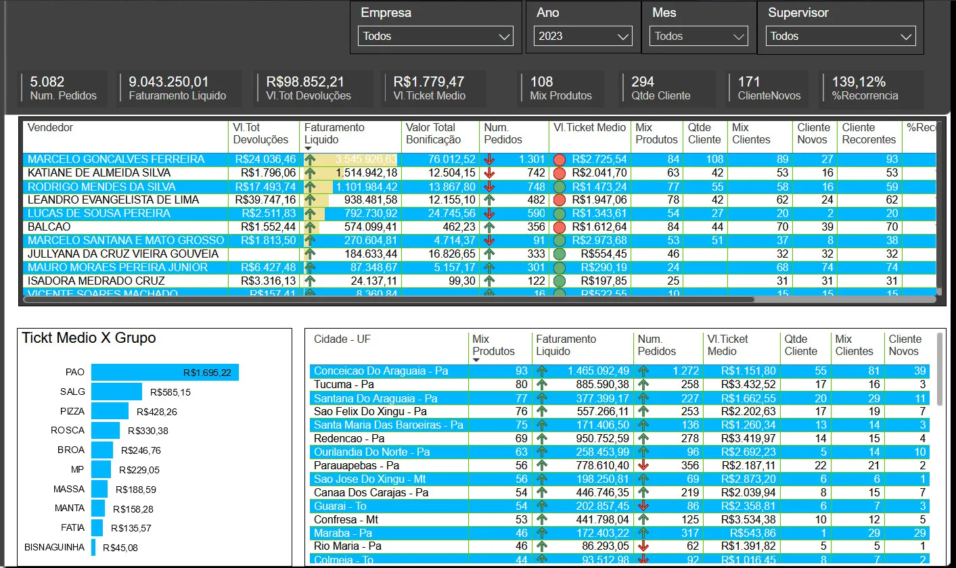Click the PAO bar in Tickt Medio chart

pos(164,373)
